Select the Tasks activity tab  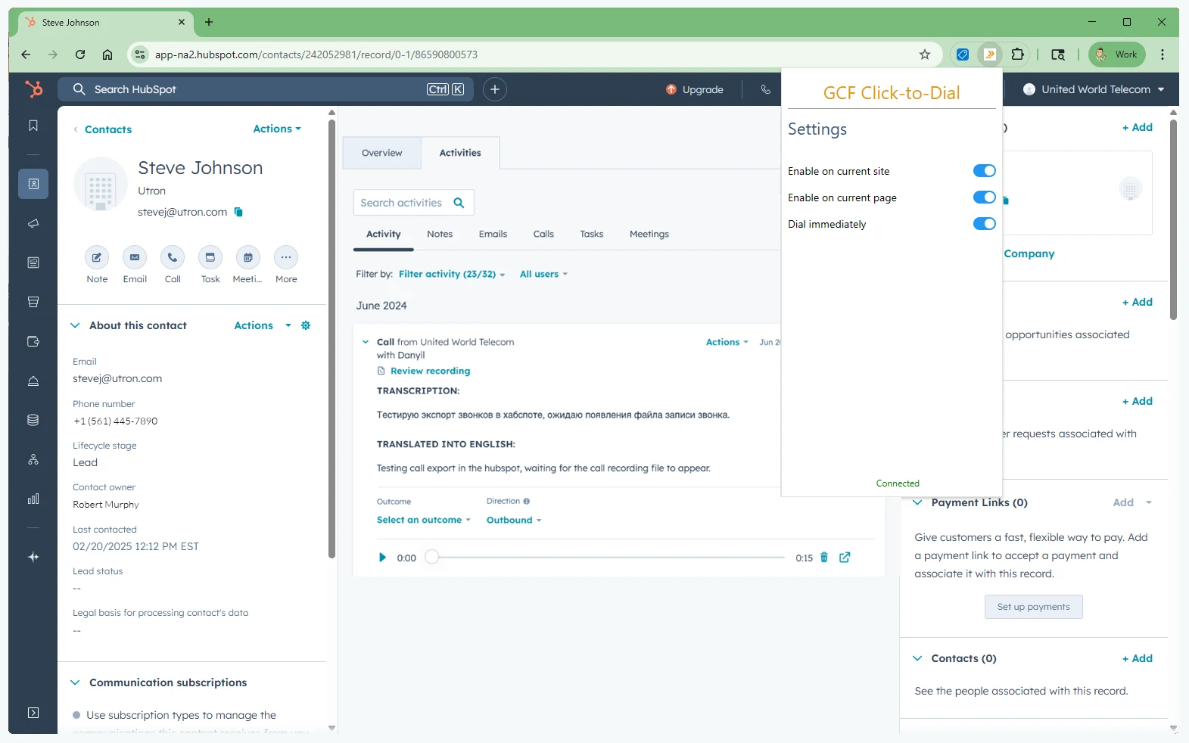[x=592, y=234]
